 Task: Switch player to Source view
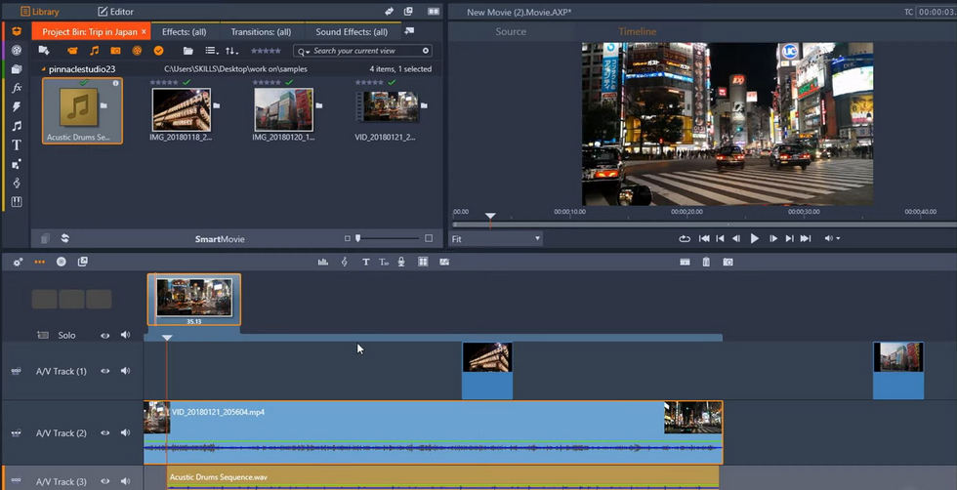511,31
